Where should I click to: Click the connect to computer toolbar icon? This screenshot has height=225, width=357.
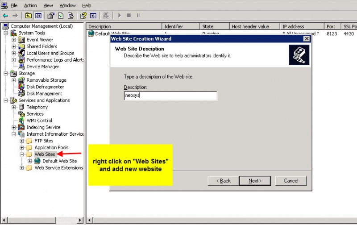pyautogui.click(x=106, y=16)
